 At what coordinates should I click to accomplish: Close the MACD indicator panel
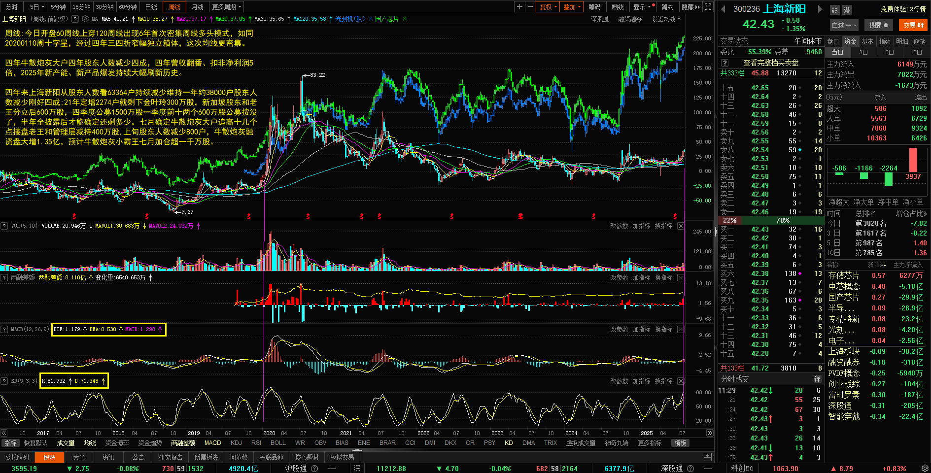tap(681, 329)
